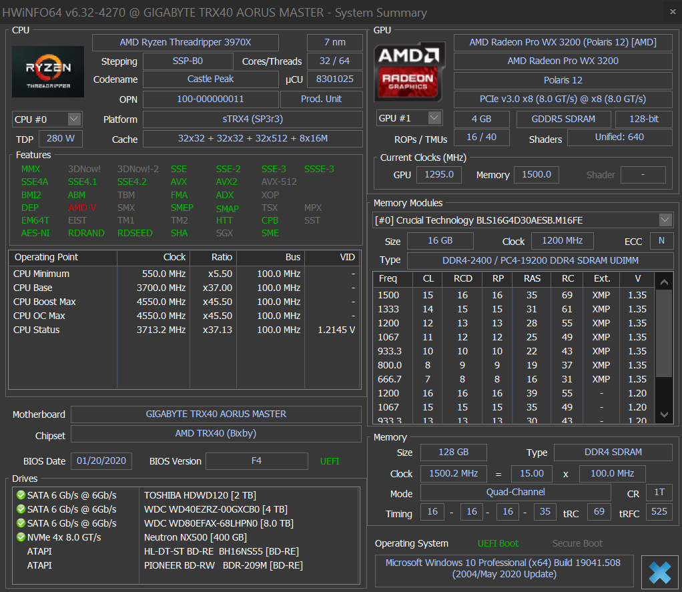This screenshot has width=682, height=592.
Task: Click the AMD Radeon Graphics logo
Action: point(409,71)
